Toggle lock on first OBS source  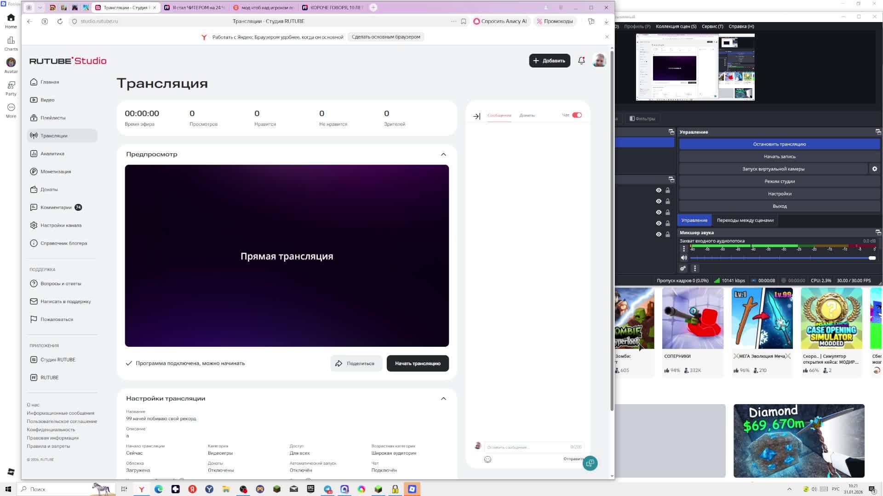[x=668, y=190]
